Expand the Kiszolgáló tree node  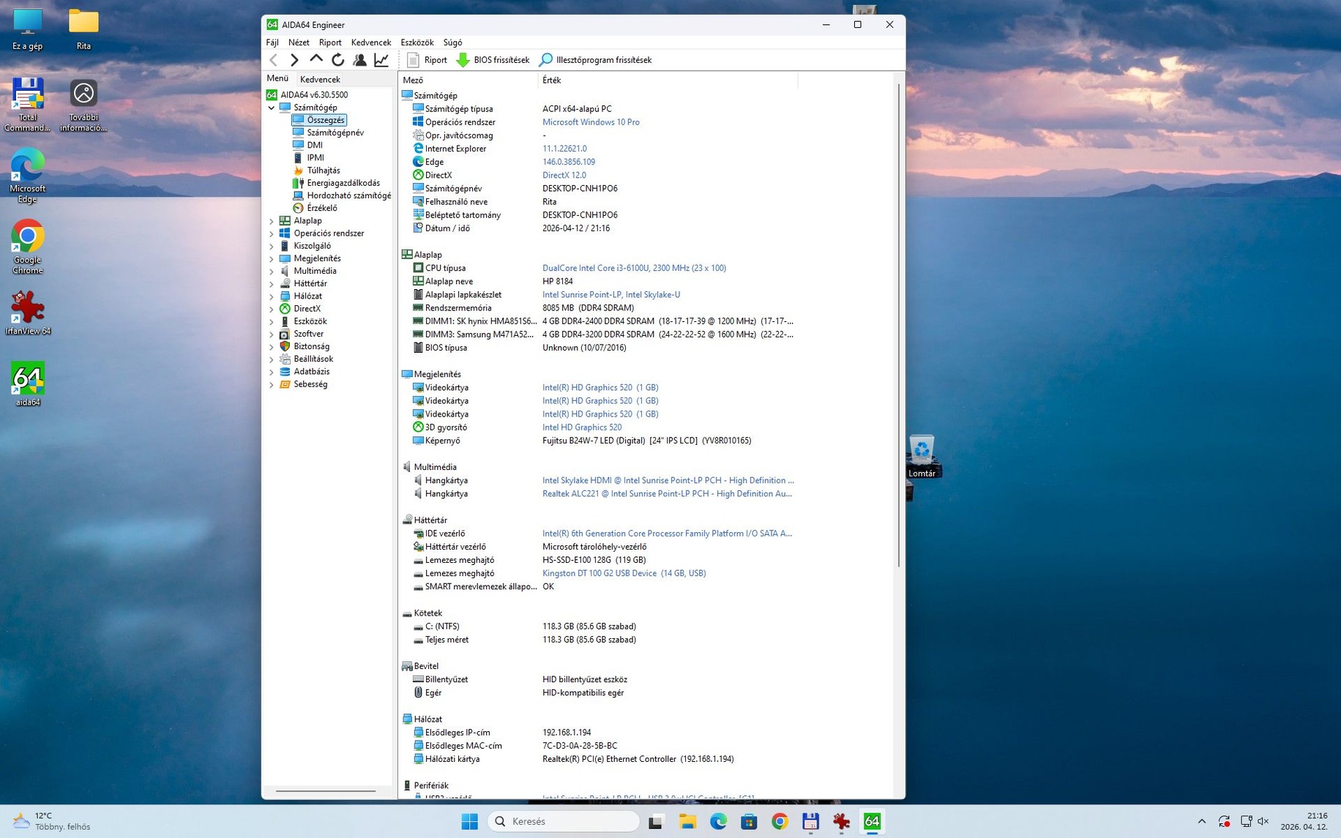click(x=272, y=246)
